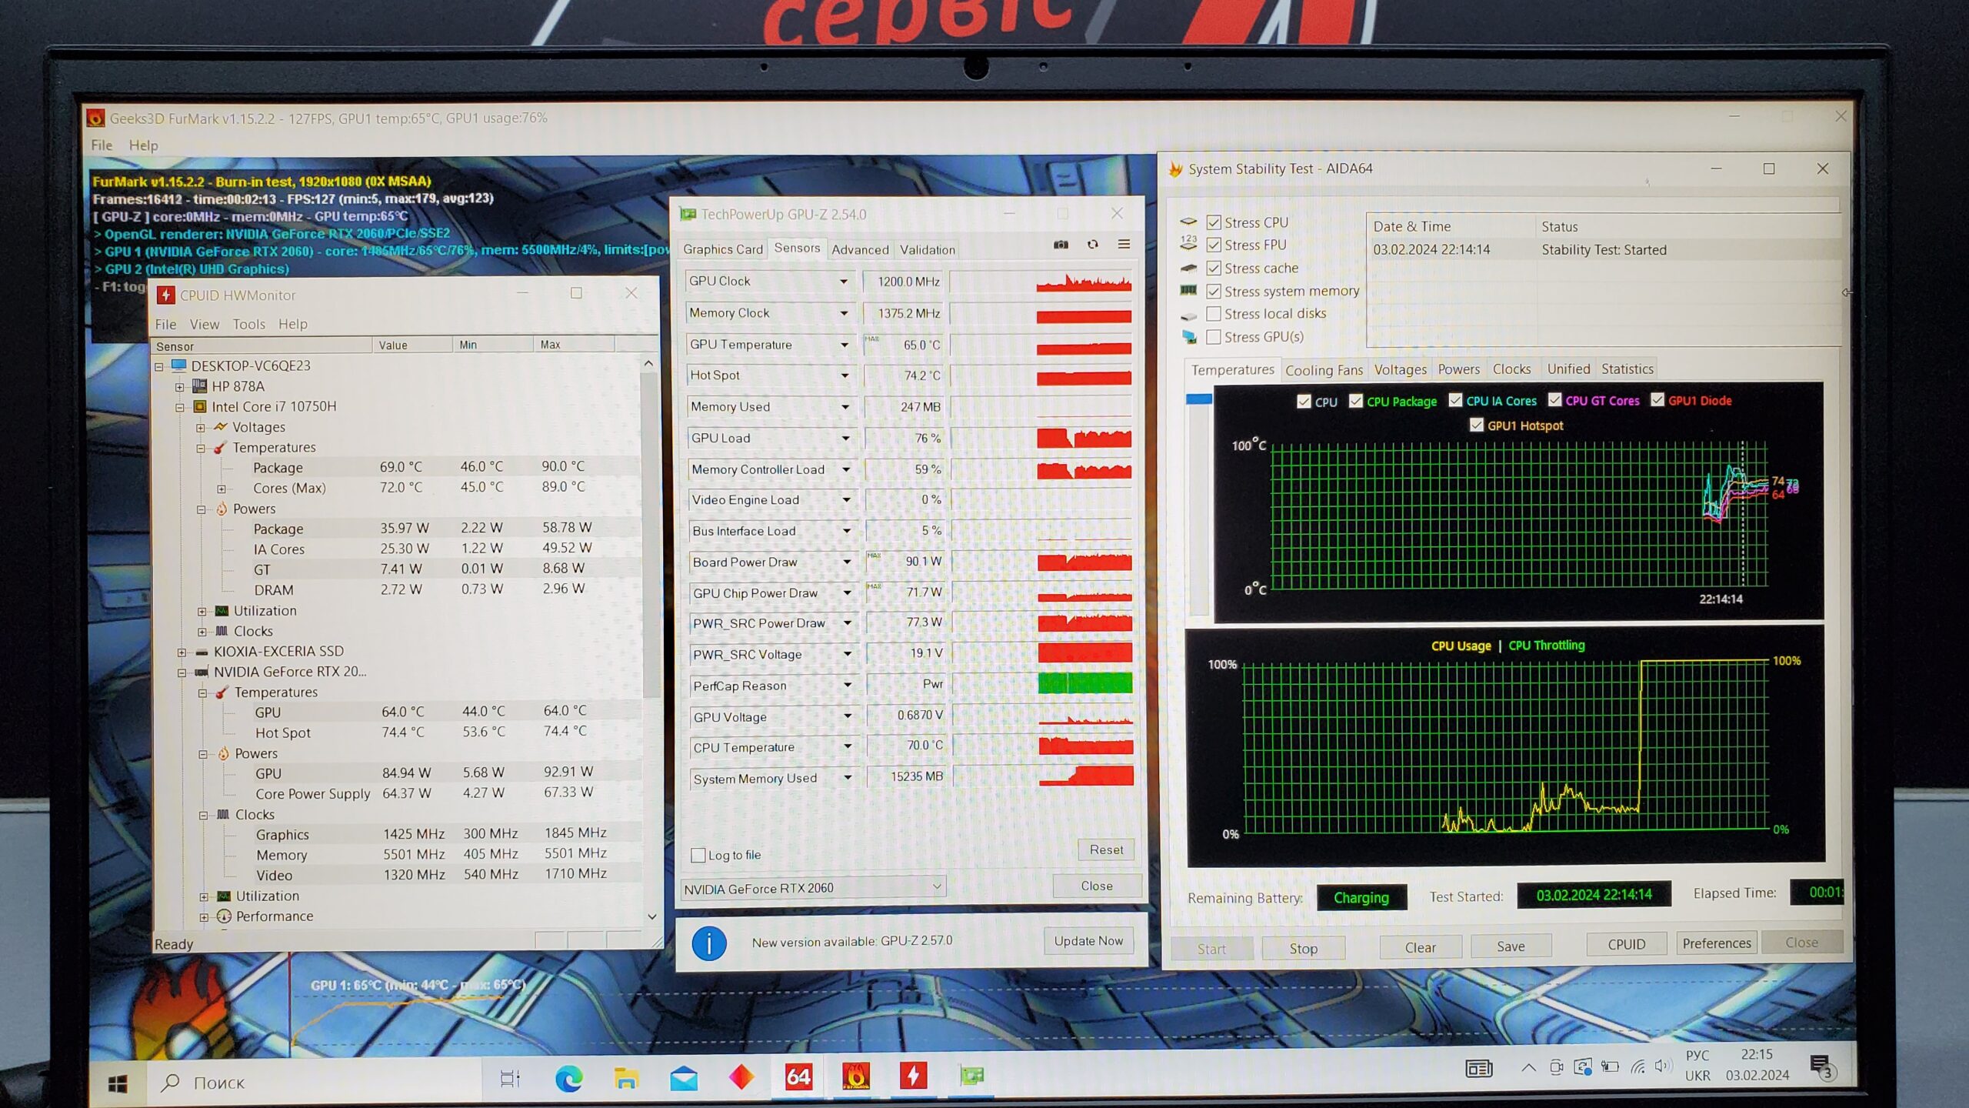Image resolution: width=1969 pixels, height=1108 pixels.
Task: Open GPU-Z hamburger menu icon
Action: pyautogui.click(x=1124, y=245)
